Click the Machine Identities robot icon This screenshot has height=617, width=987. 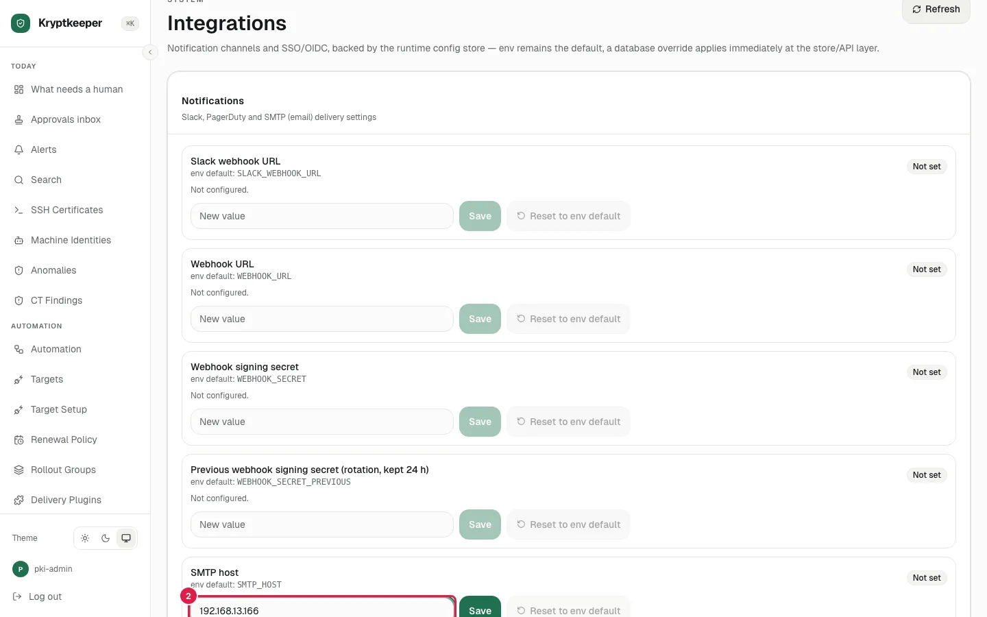pos(19,240)
